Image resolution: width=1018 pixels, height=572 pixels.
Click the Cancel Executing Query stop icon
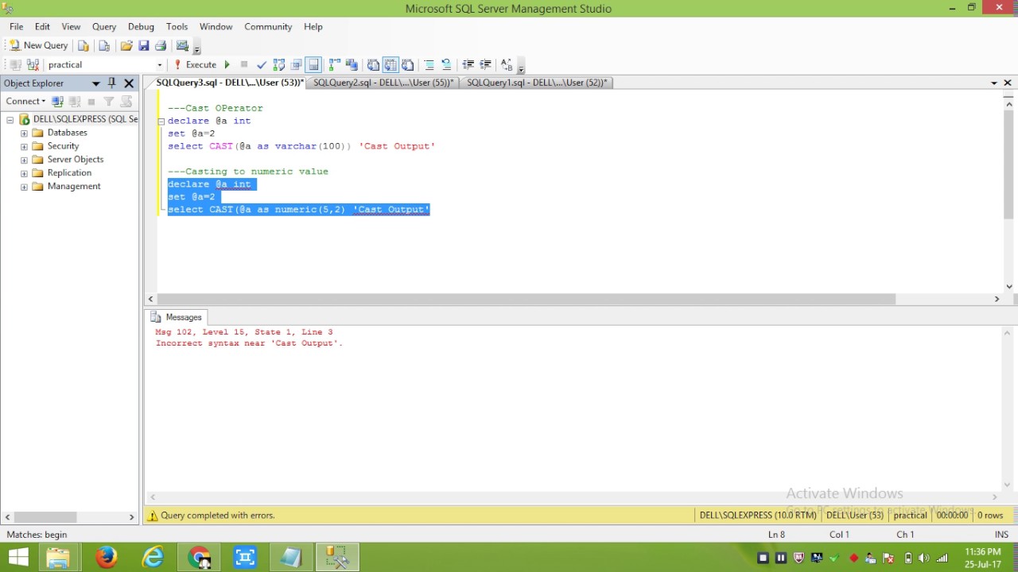244,65
